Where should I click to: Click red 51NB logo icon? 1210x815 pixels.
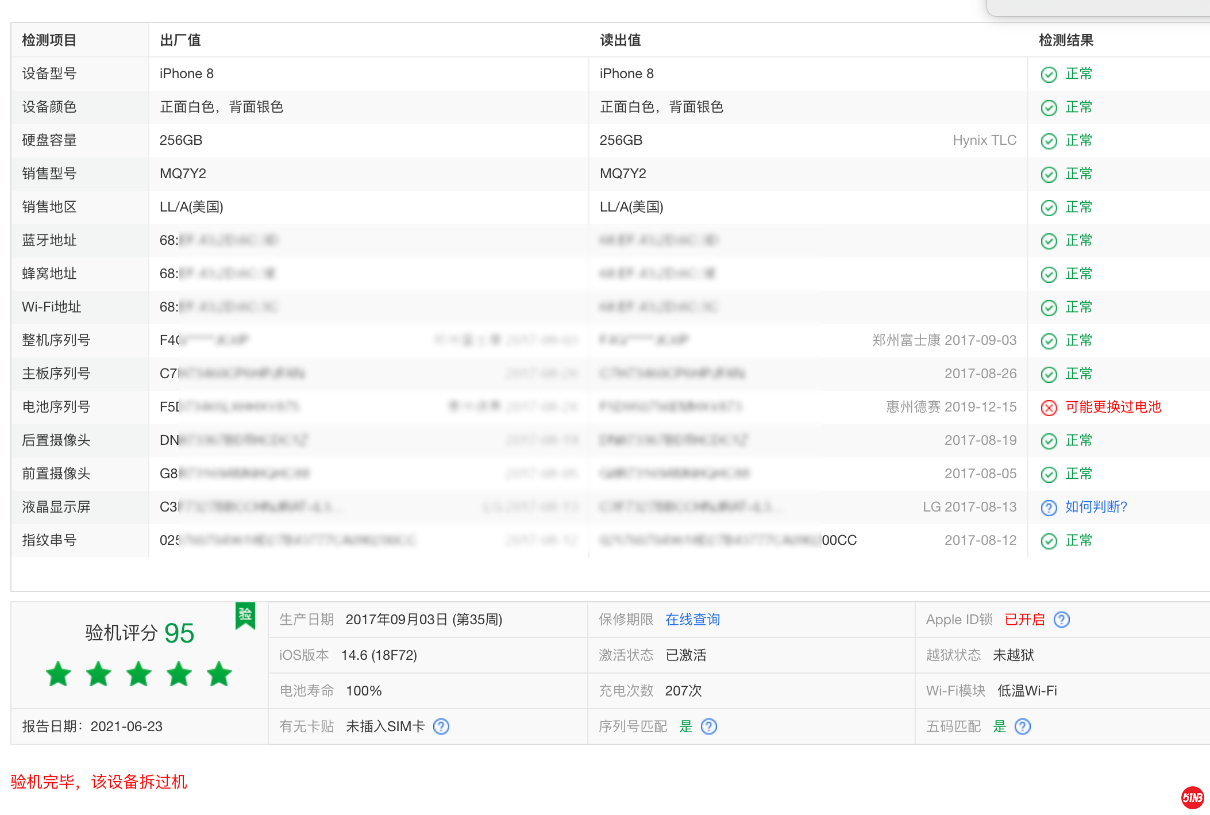(1192, 797)
